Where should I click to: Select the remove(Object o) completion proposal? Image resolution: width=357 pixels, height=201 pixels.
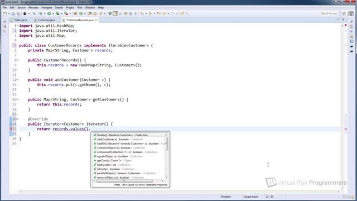[129, 178]
